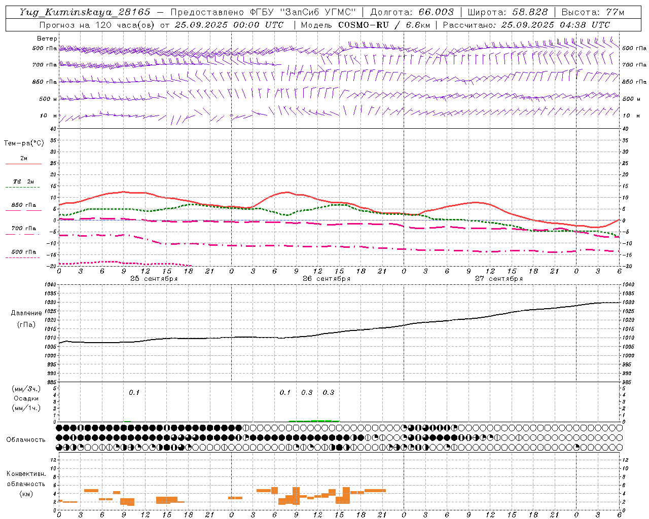Click the Широта: 58.828 value
This screenshot has width=649, height=519.
pyautogui.click(x=507, y=12)
